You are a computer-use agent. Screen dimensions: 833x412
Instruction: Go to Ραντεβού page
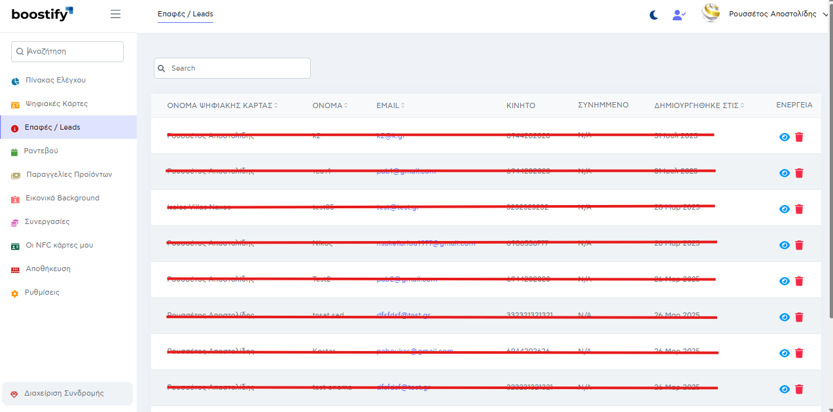pyautogui.click(x=41, y=151)
